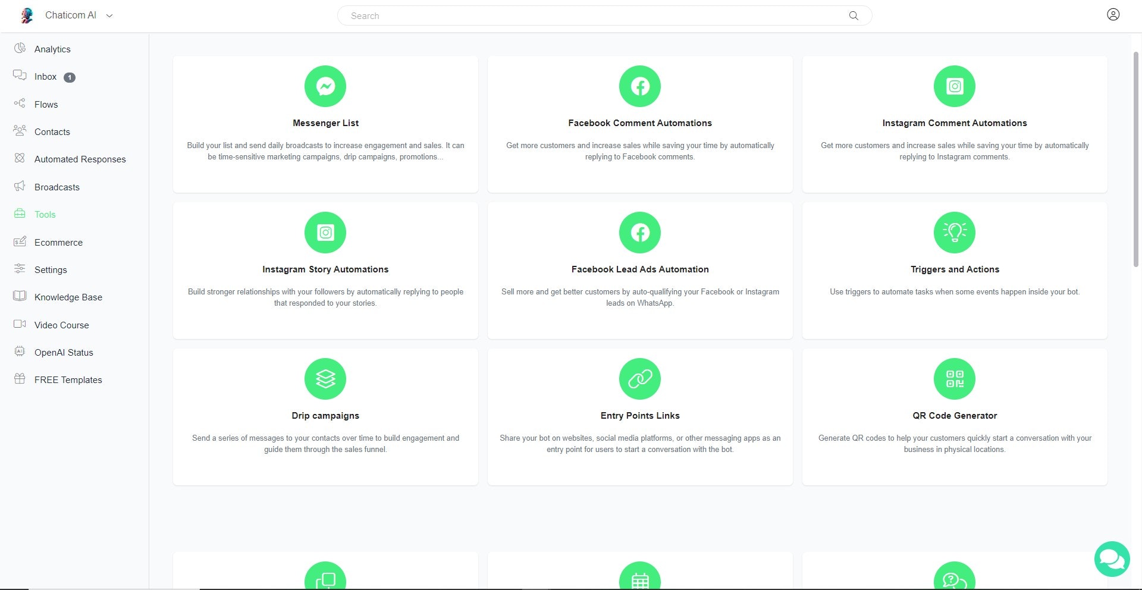Viewport: 1142px width, 590px height.
Task: Click the FREE Templates gift icon
Action: coord(20,379)
